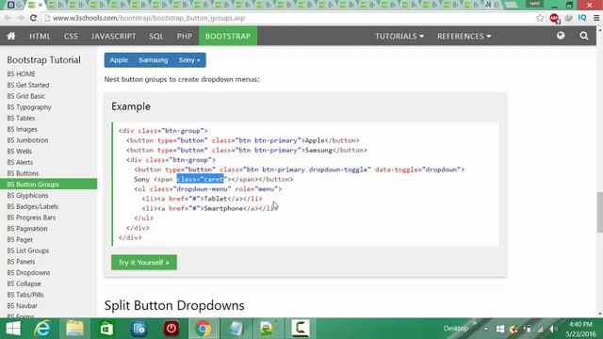603x339 pixels.
Task: Open BS Pagination link
Action: [27, 228]
